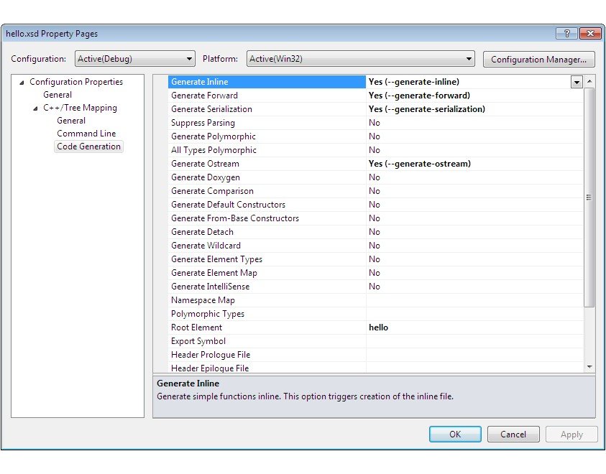Click the help question mark button
606x474 pixels.
[x=566, y=34]
